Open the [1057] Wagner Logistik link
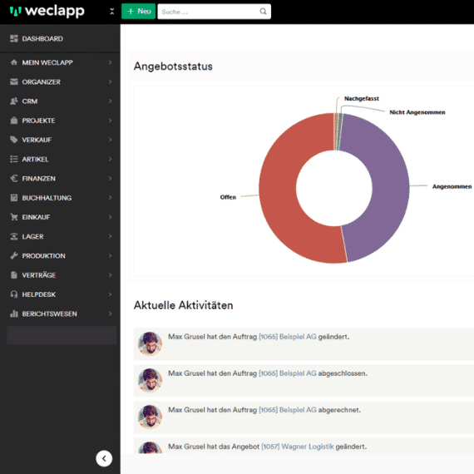 (x=298, y=447)
